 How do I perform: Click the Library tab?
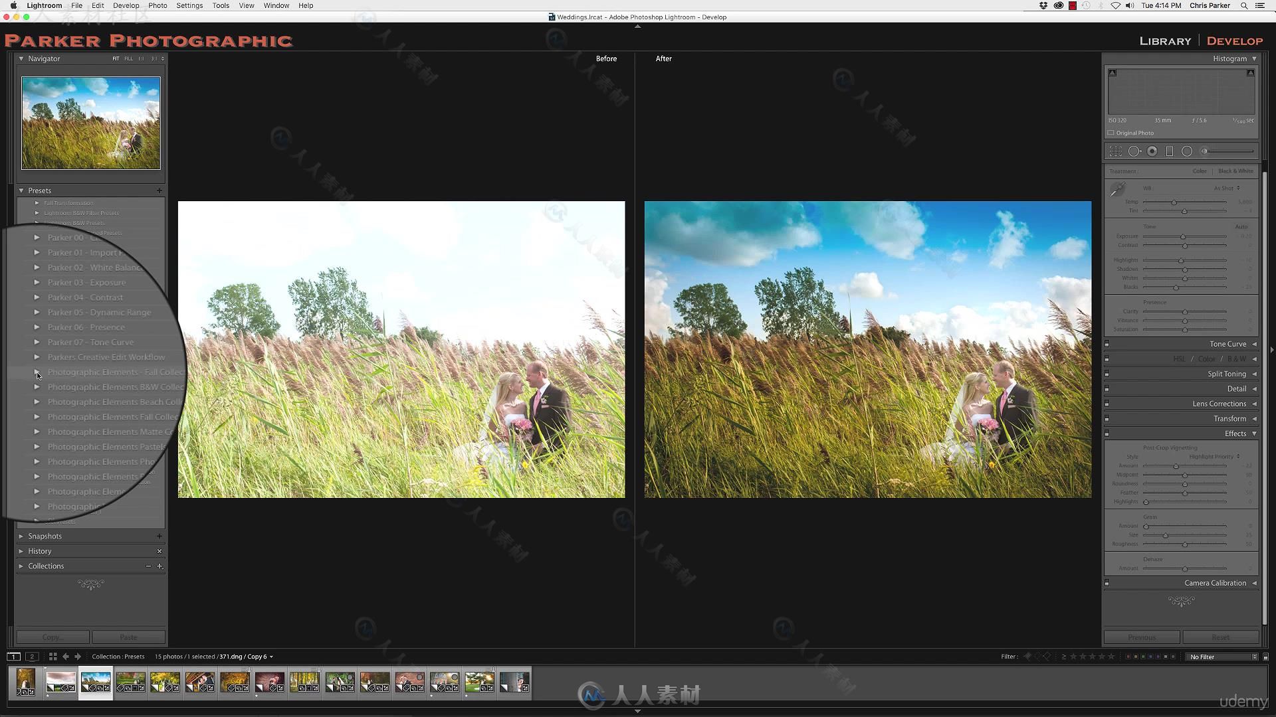coord(1166,40)
